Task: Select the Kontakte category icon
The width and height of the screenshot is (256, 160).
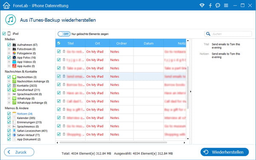Action: 14,86
